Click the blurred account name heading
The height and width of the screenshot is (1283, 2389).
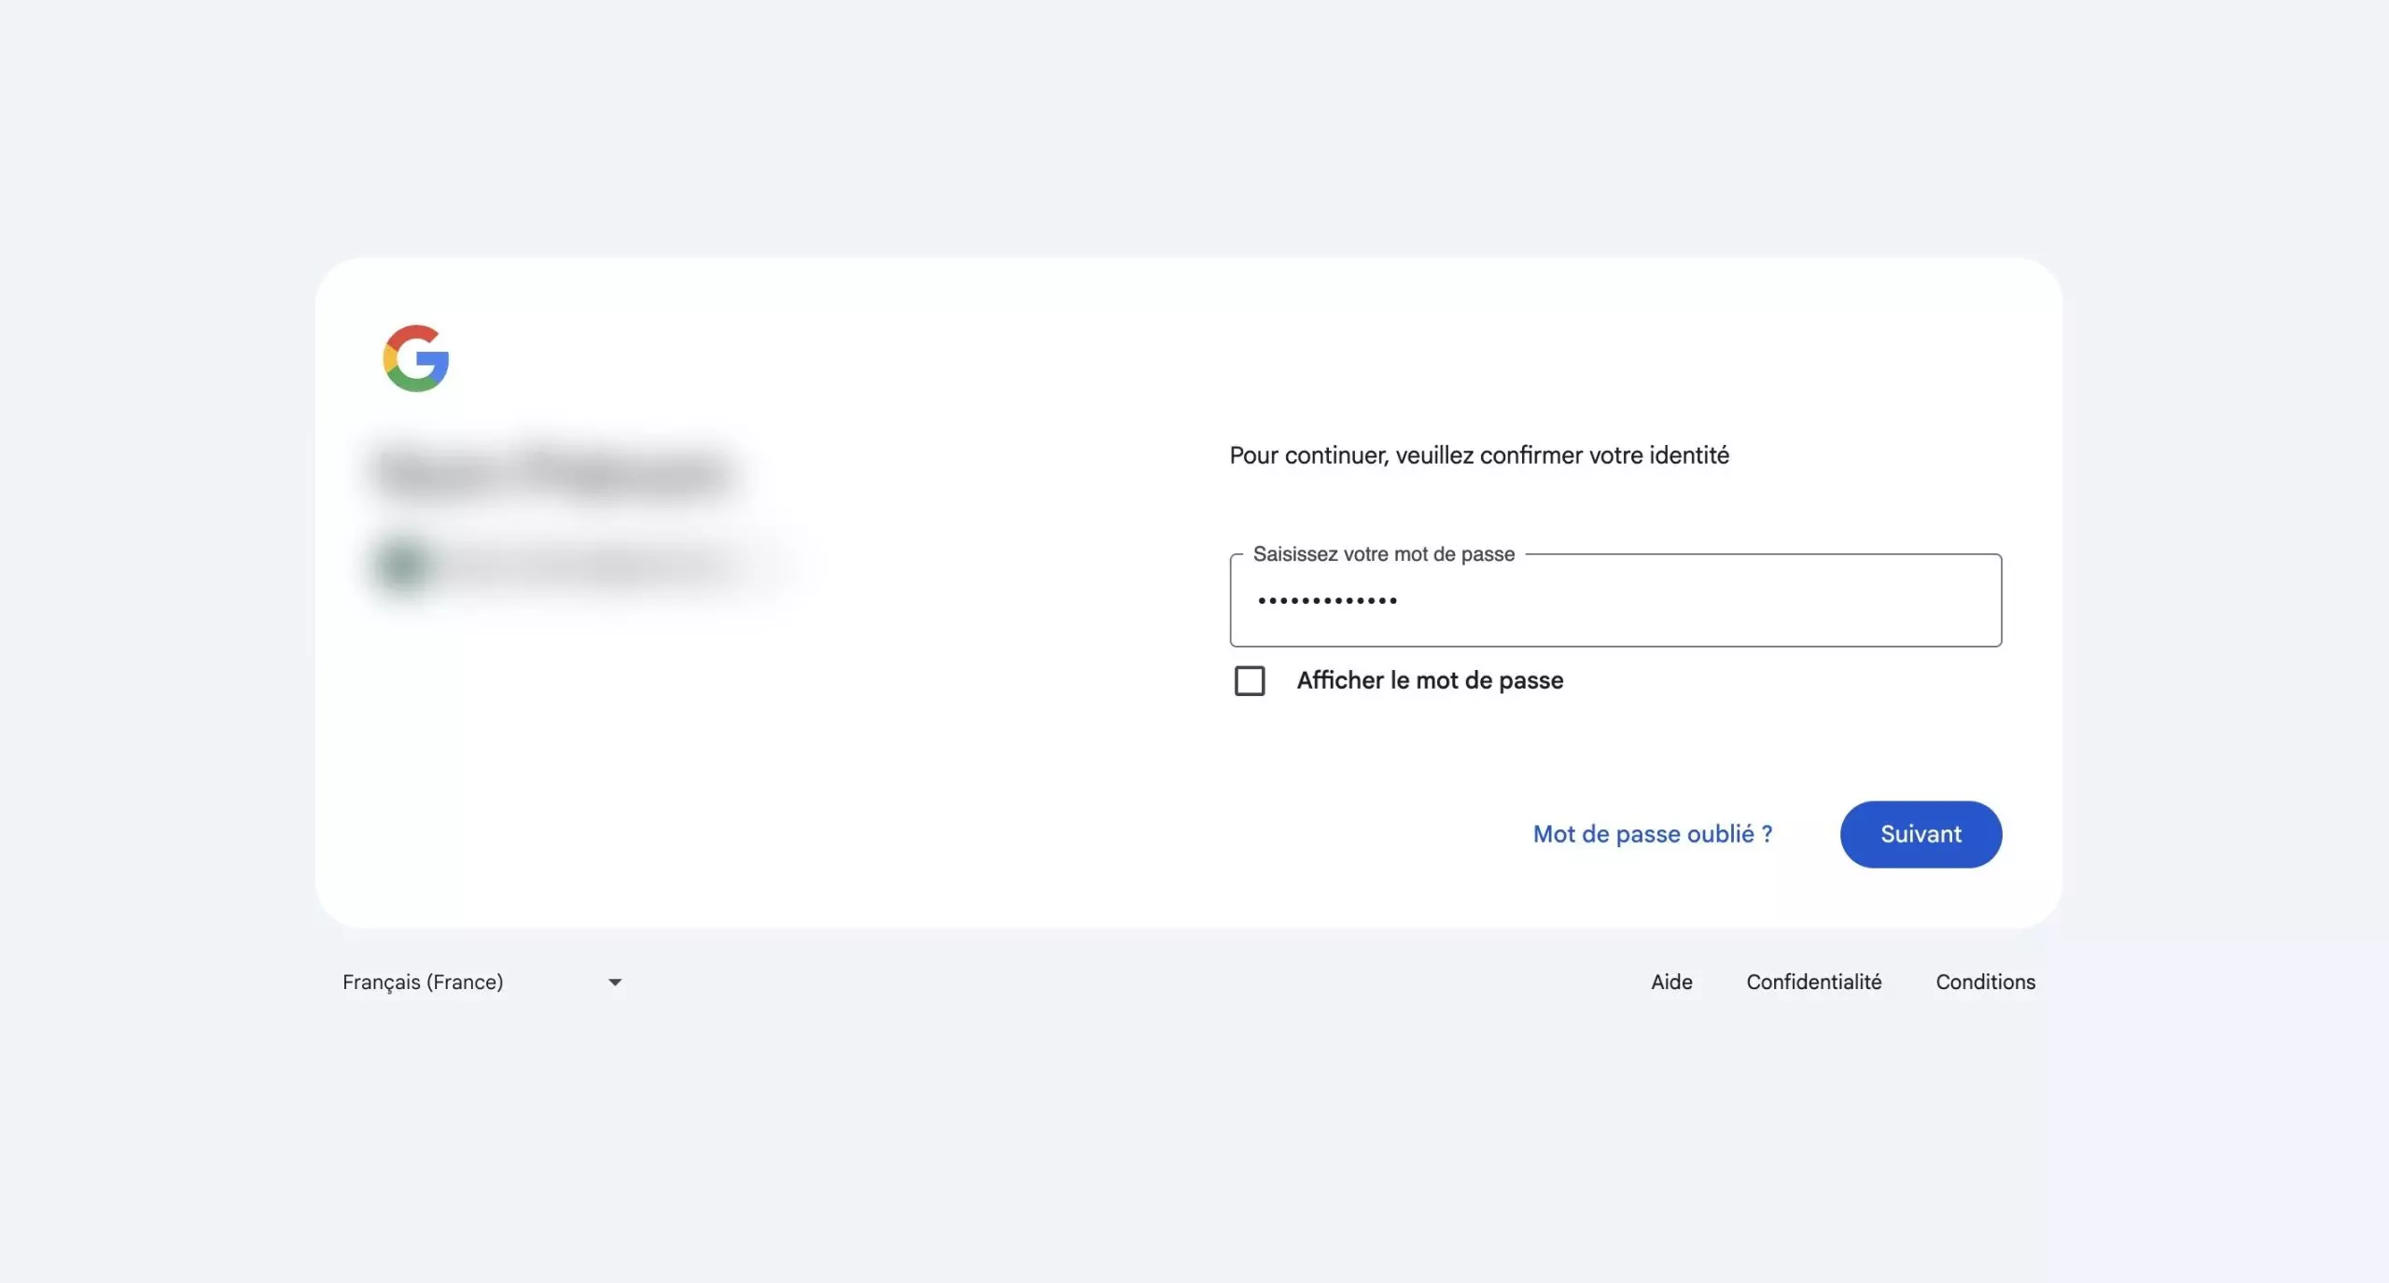[x=552, y=471]
